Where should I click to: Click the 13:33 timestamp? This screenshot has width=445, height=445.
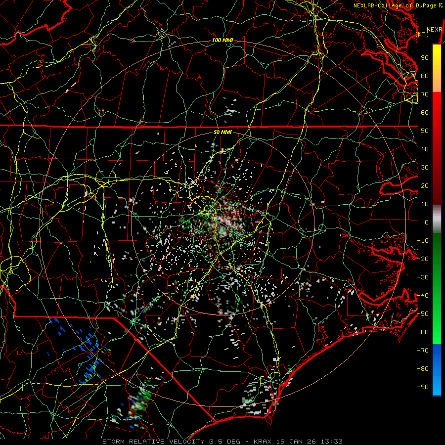click(x=332, y=442)
